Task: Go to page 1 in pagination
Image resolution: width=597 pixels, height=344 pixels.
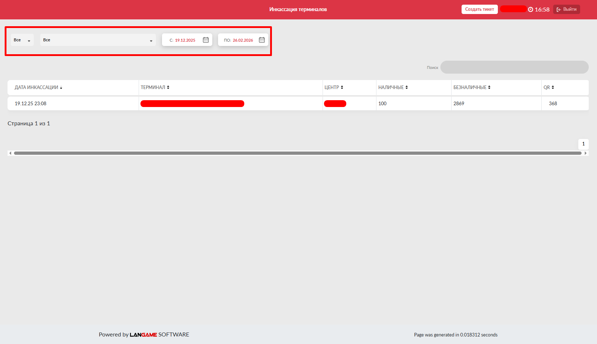Action: click(x=583, y=144)
